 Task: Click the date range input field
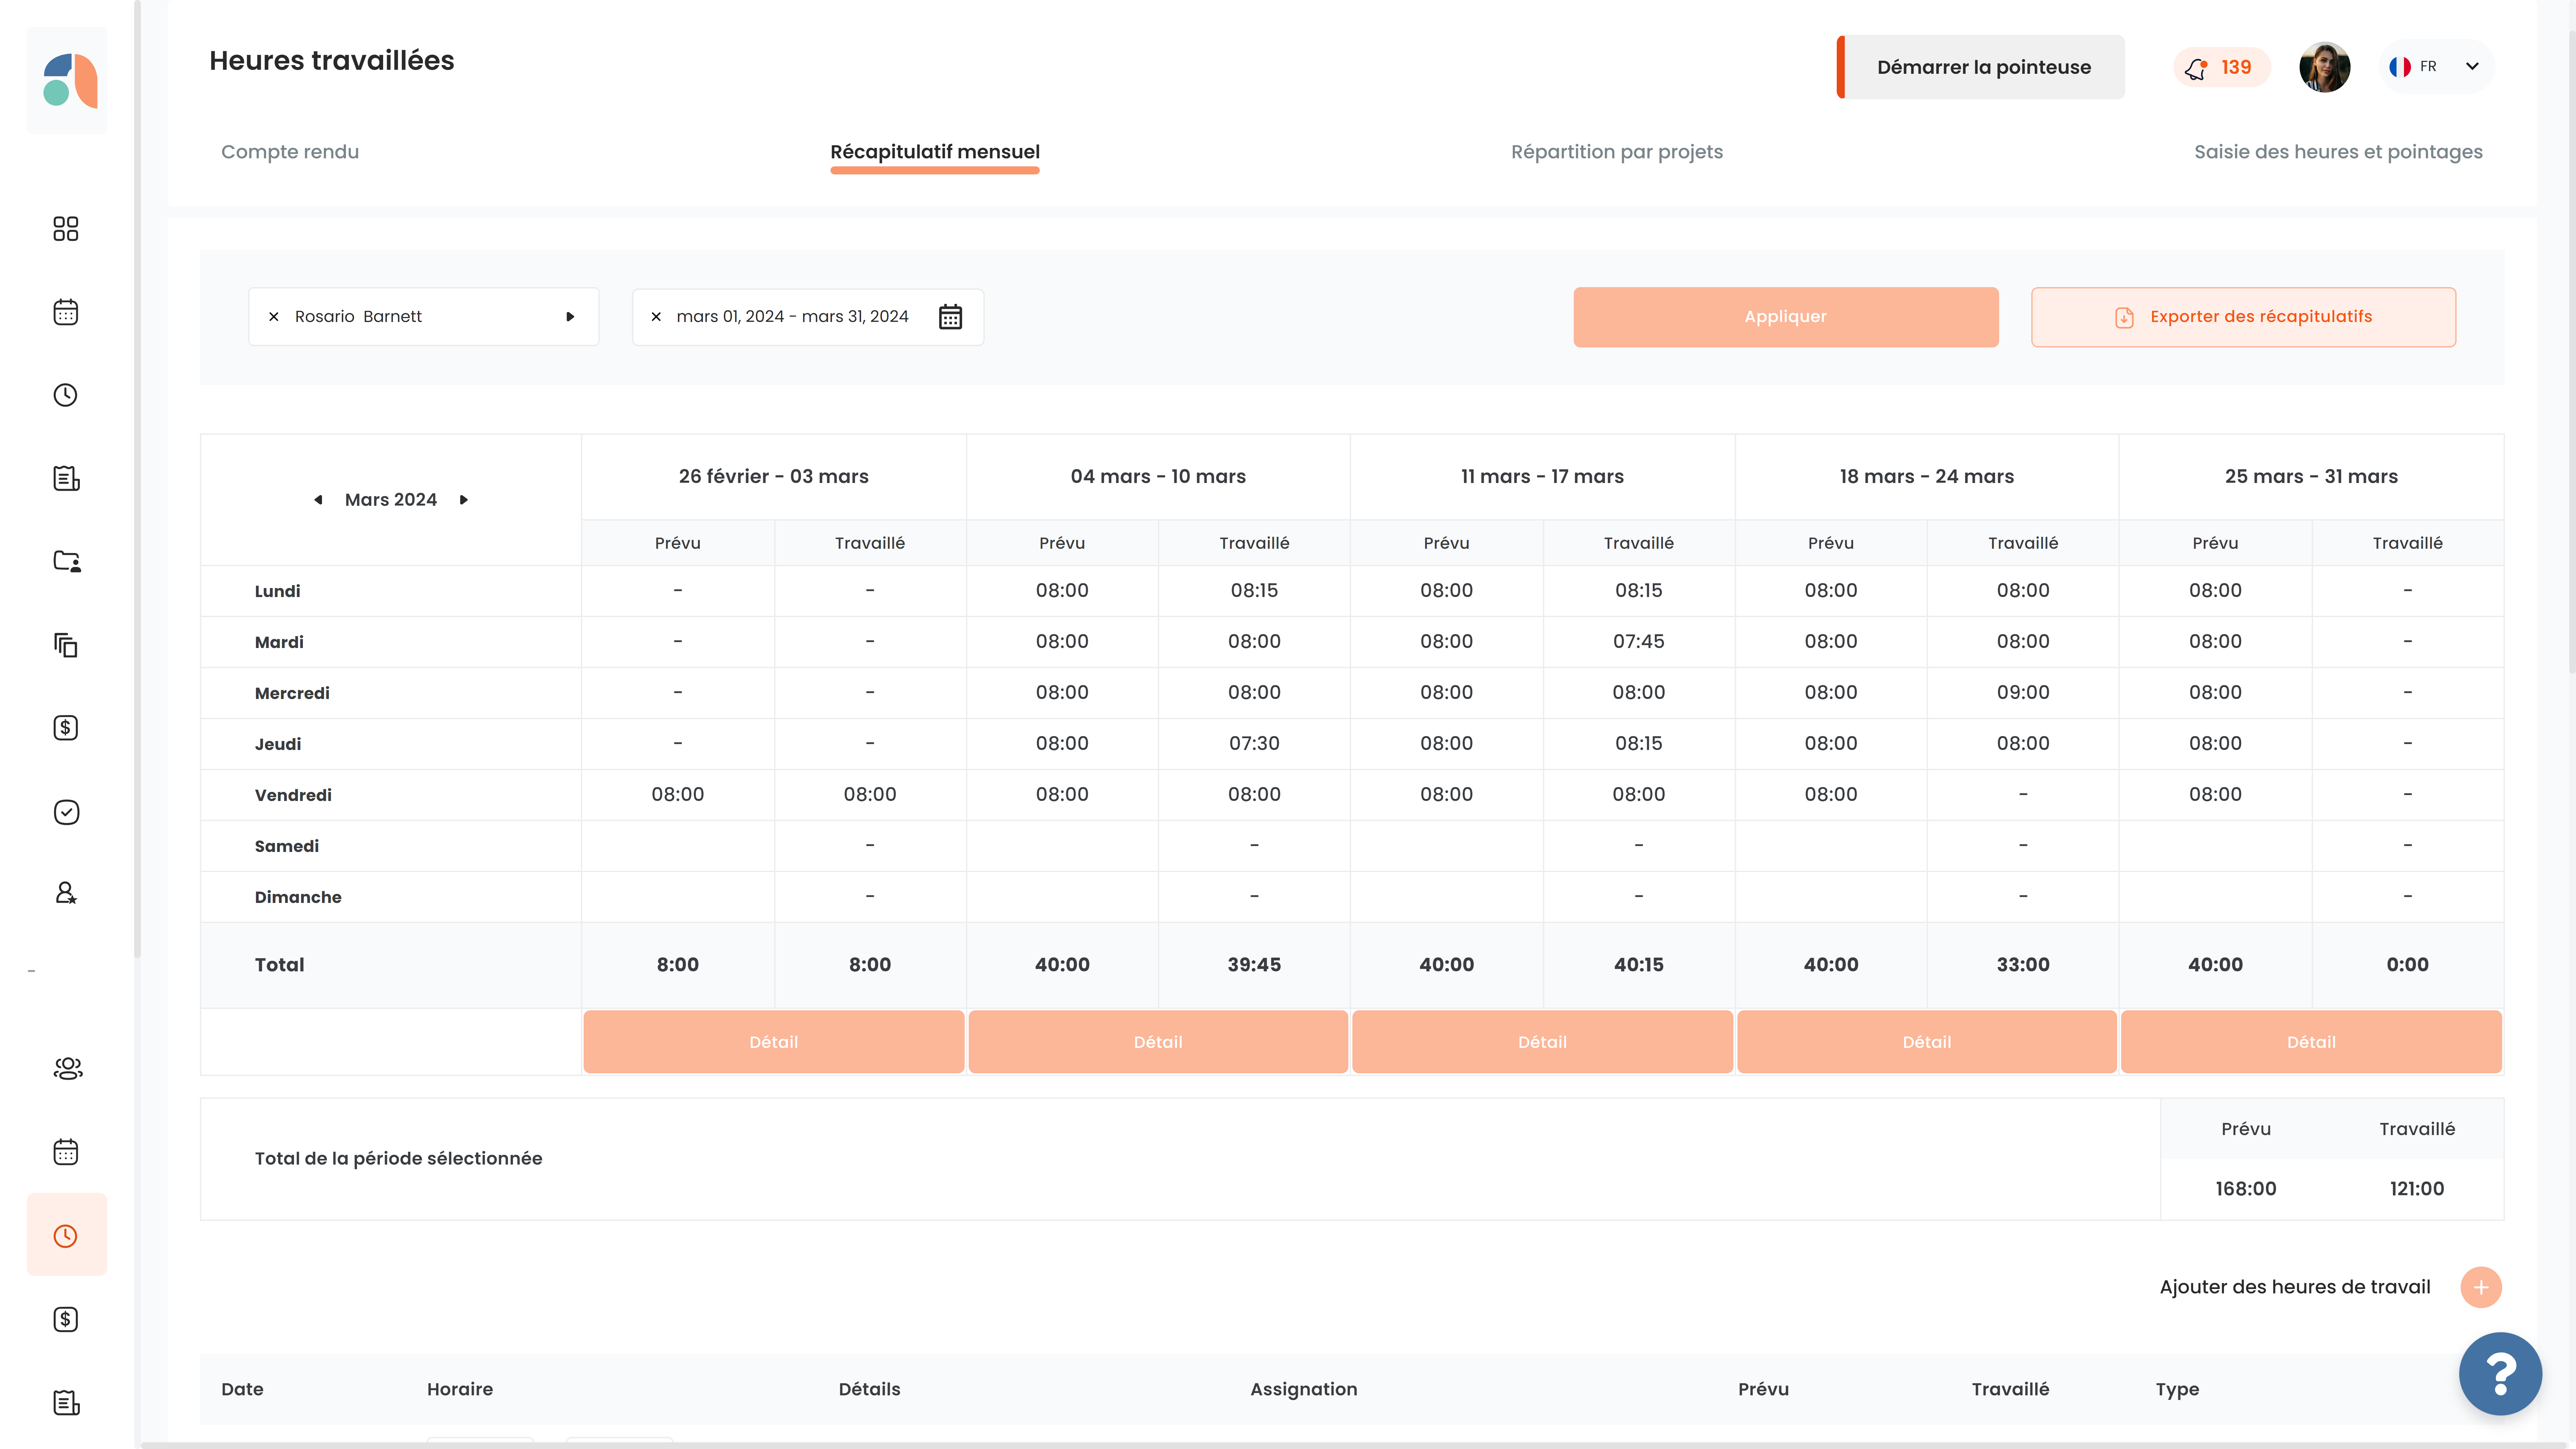808,317
